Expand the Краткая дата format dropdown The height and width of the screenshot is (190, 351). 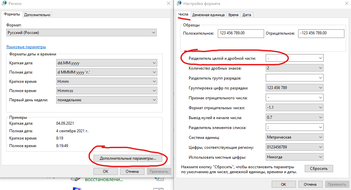[x=106, y=63]
